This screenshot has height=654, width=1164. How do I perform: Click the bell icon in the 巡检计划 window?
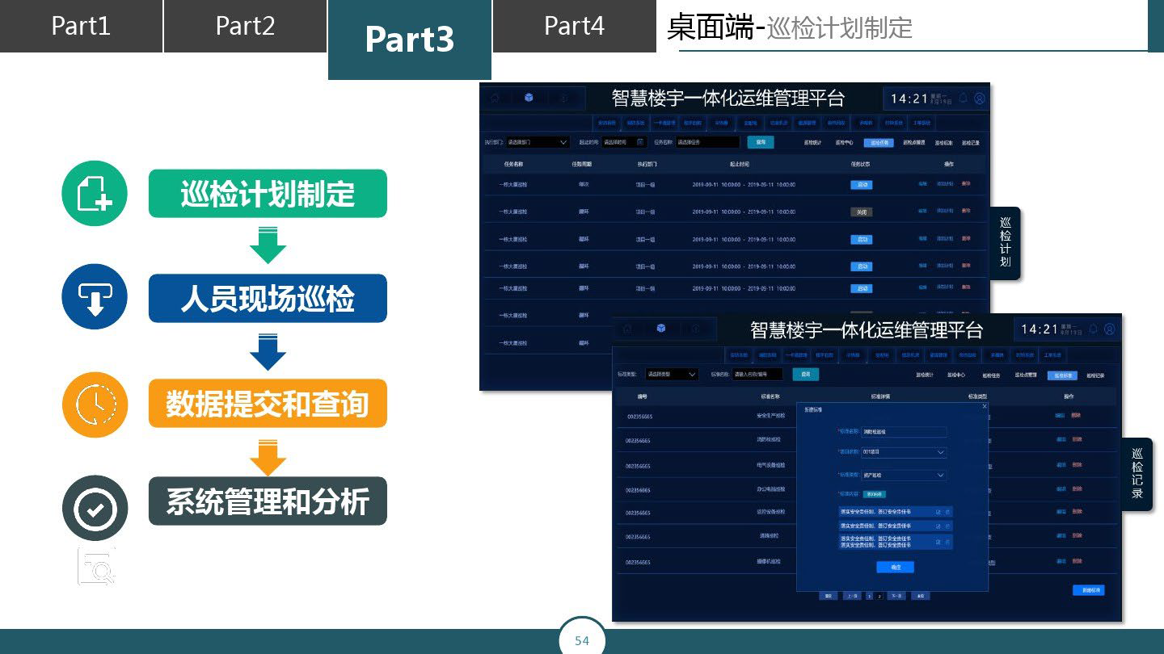(963, 98)
